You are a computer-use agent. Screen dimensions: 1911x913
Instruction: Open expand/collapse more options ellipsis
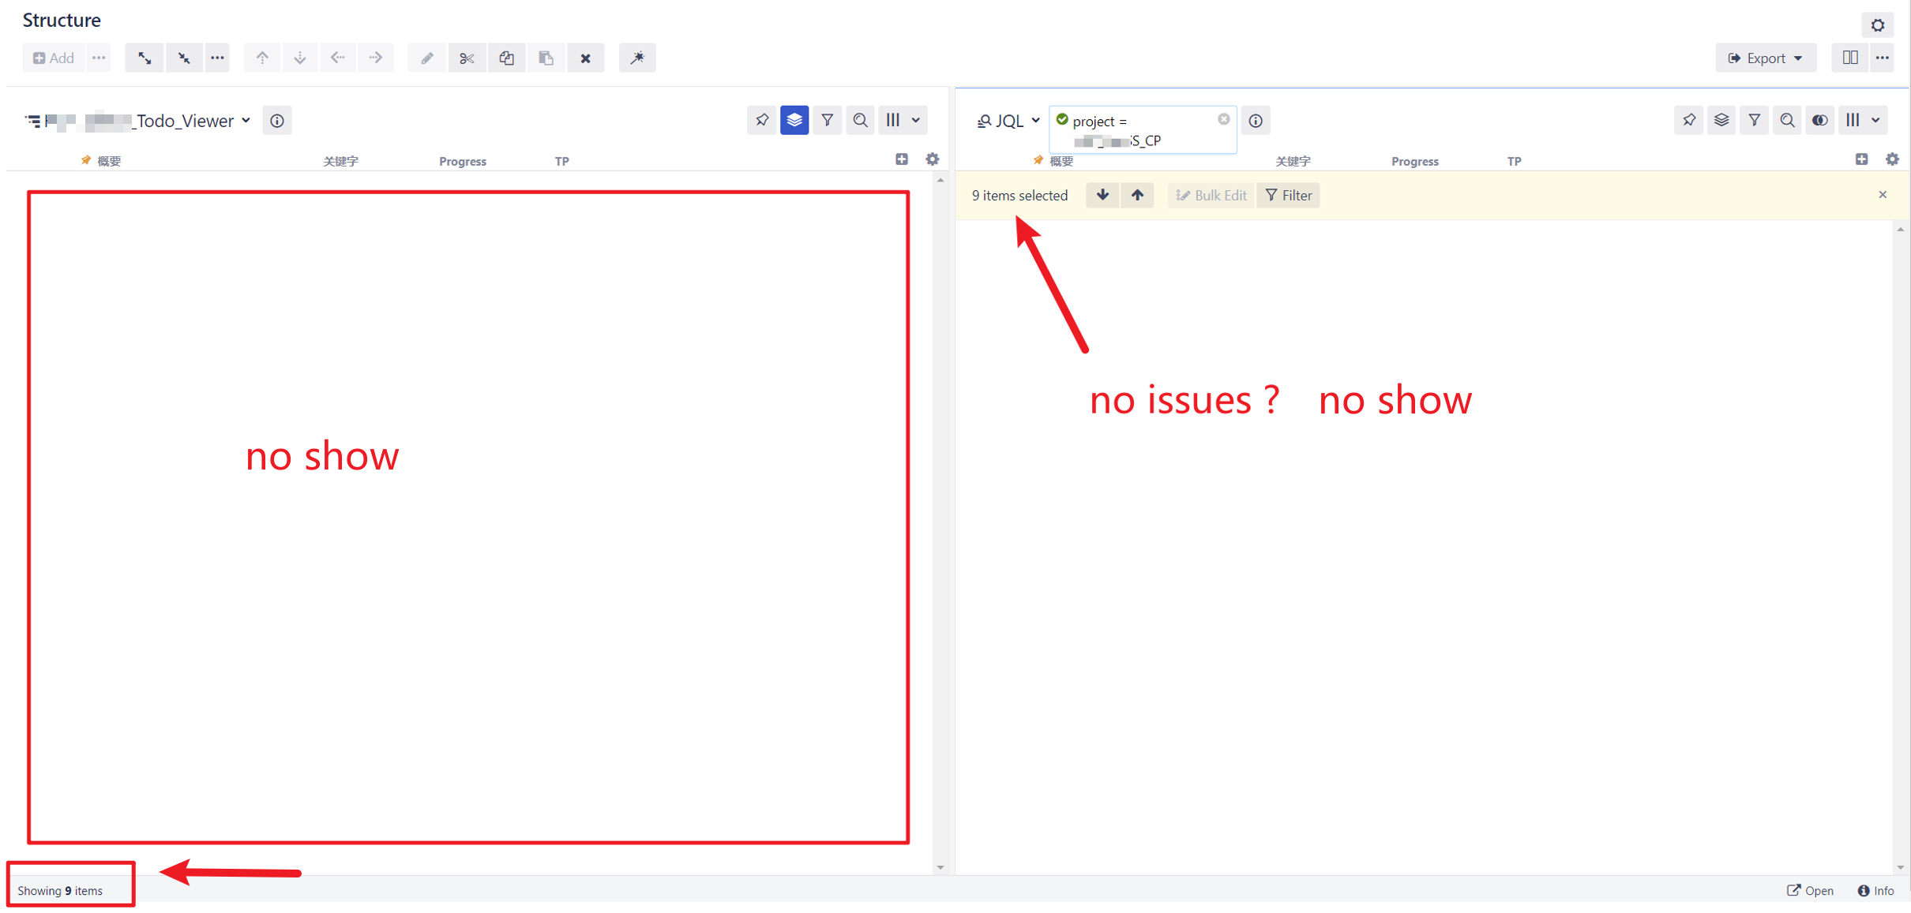(x=217, y=58)
